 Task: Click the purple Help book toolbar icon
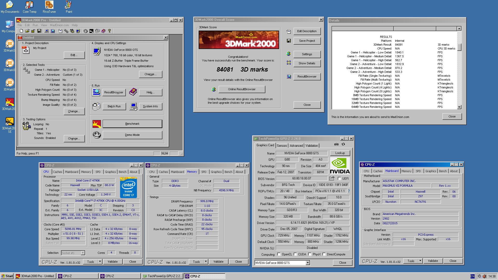tap(103, 31)
